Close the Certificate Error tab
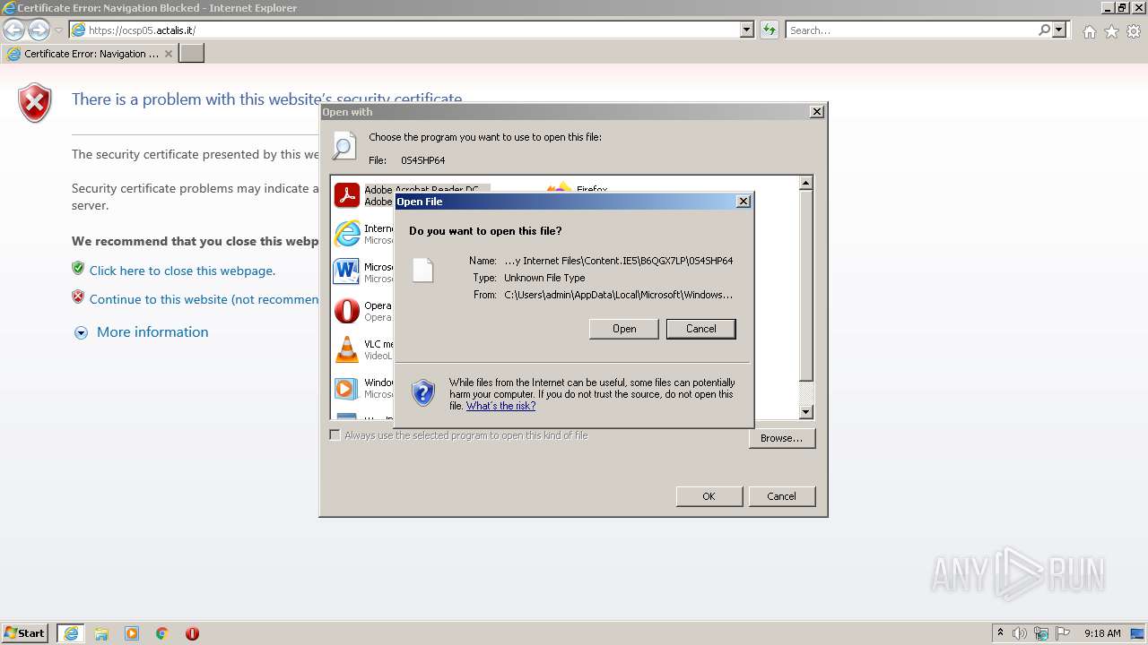 pyautogui.click(x=169, y=54)
